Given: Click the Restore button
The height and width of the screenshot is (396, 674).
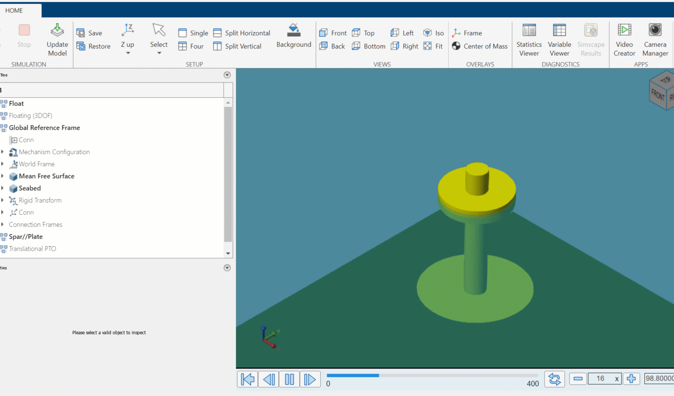Looking at the screenshot, I should coord(94,46).
